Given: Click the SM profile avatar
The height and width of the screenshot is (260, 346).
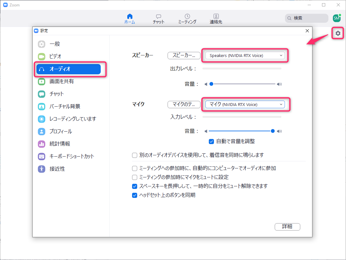Looking at the screenshot, I should pos(336,18).
